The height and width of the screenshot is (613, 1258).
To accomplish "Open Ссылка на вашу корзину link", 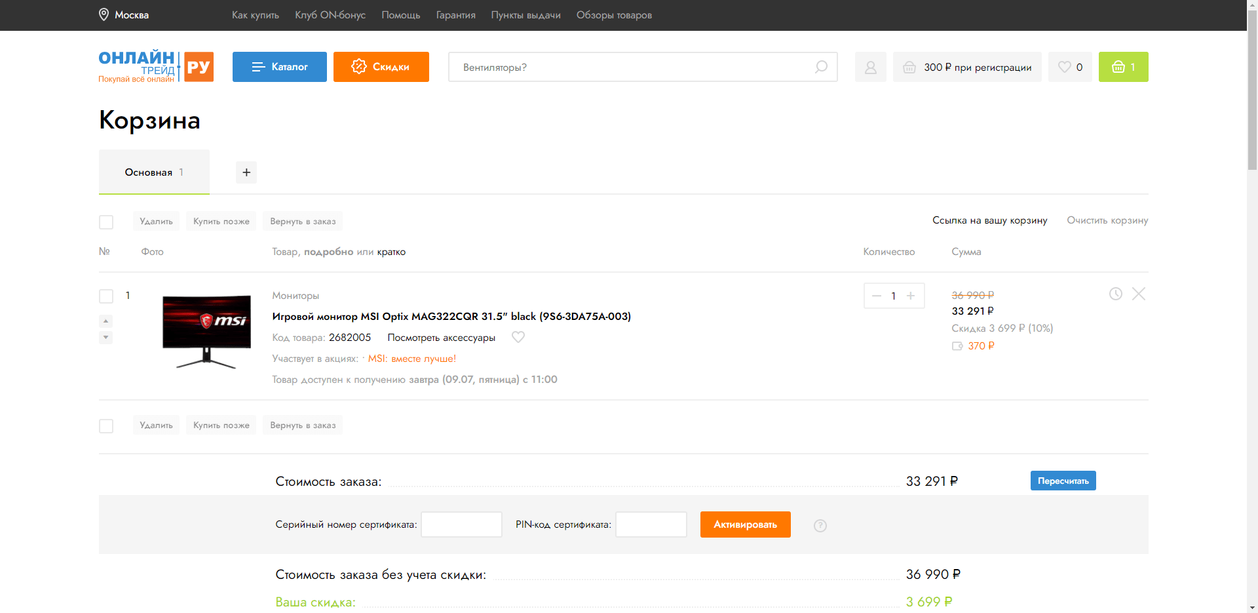I will click(990, 220).
